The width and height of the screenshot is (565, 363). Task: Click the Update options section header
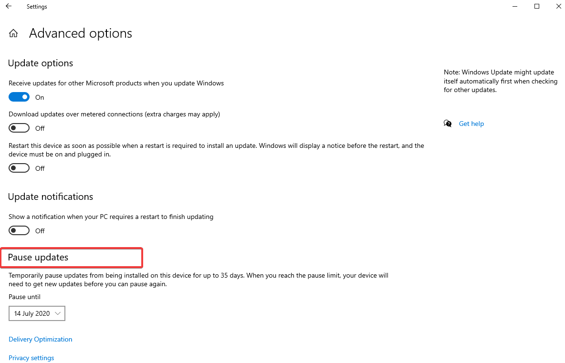(41, 63)
